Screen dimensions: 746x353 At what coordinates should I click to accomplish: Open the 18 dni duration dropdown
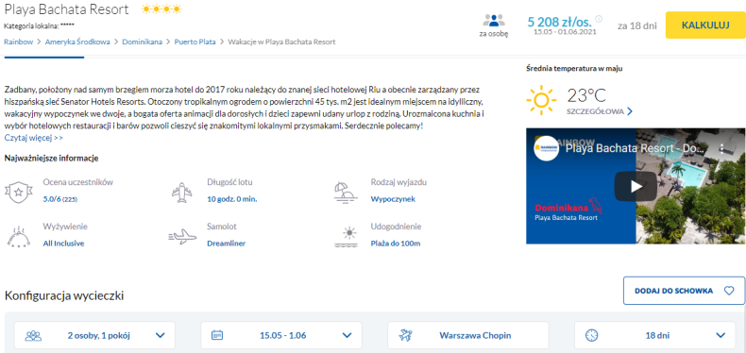click(655, 335)
